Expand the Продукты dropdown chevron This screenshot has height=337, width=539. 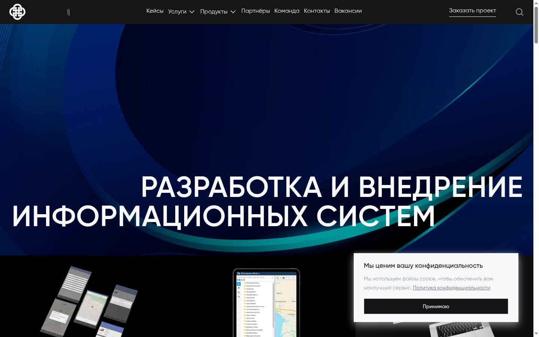(x=233, y=12)
